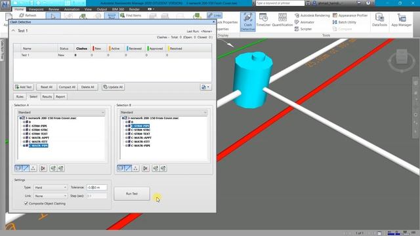This screenshot has width=420, height=236.
Task: Toggle Surfaces geometry button under Selection B
Action: [121, 168]
